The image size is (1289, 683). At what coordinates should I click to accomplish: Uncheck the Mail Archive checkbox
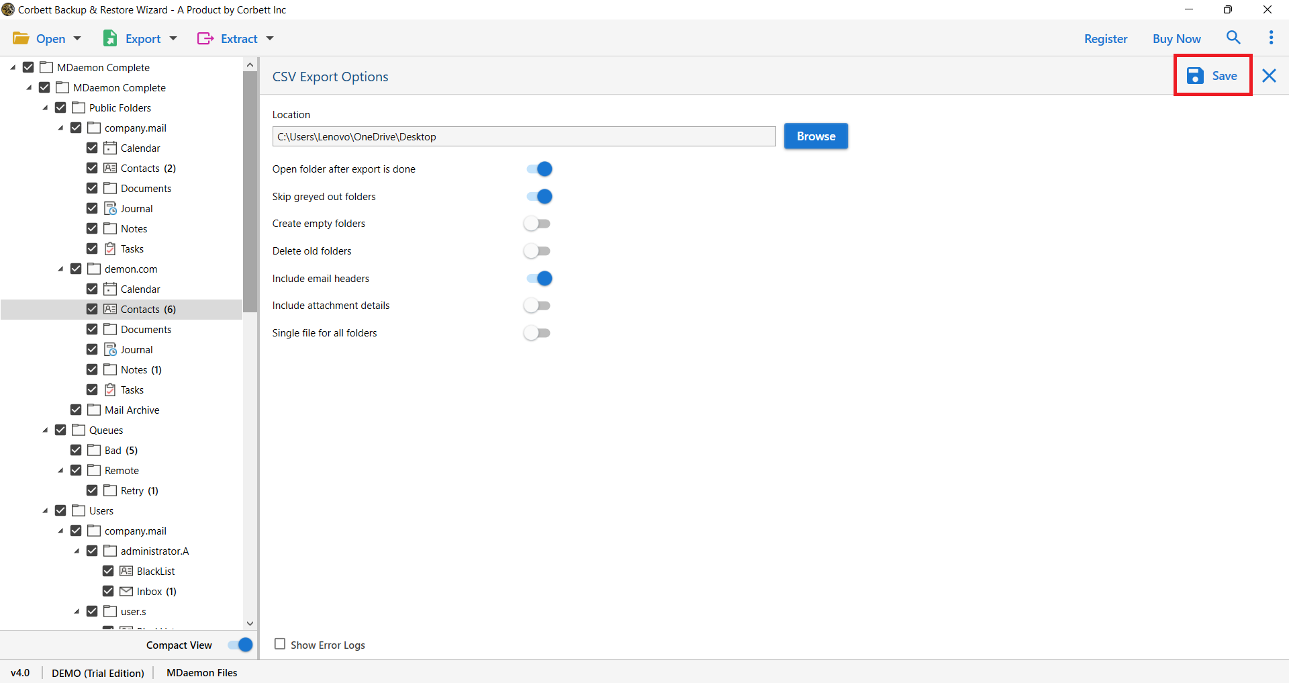point(76,410)
